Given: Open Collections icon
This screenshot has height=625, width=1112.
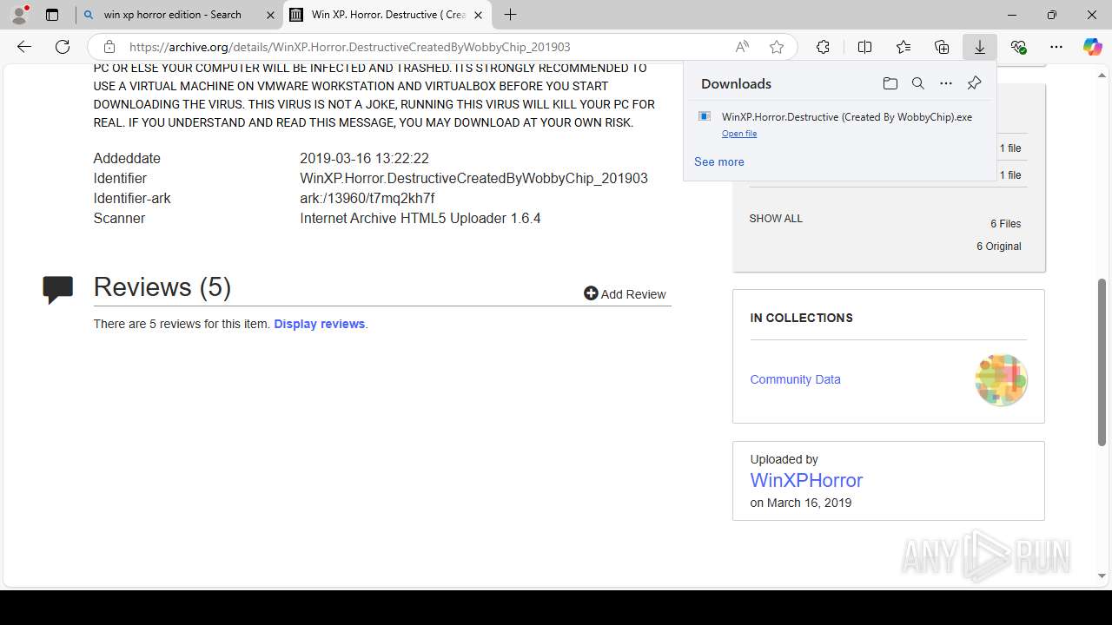Looking at the screenshot, I should 942,47.
